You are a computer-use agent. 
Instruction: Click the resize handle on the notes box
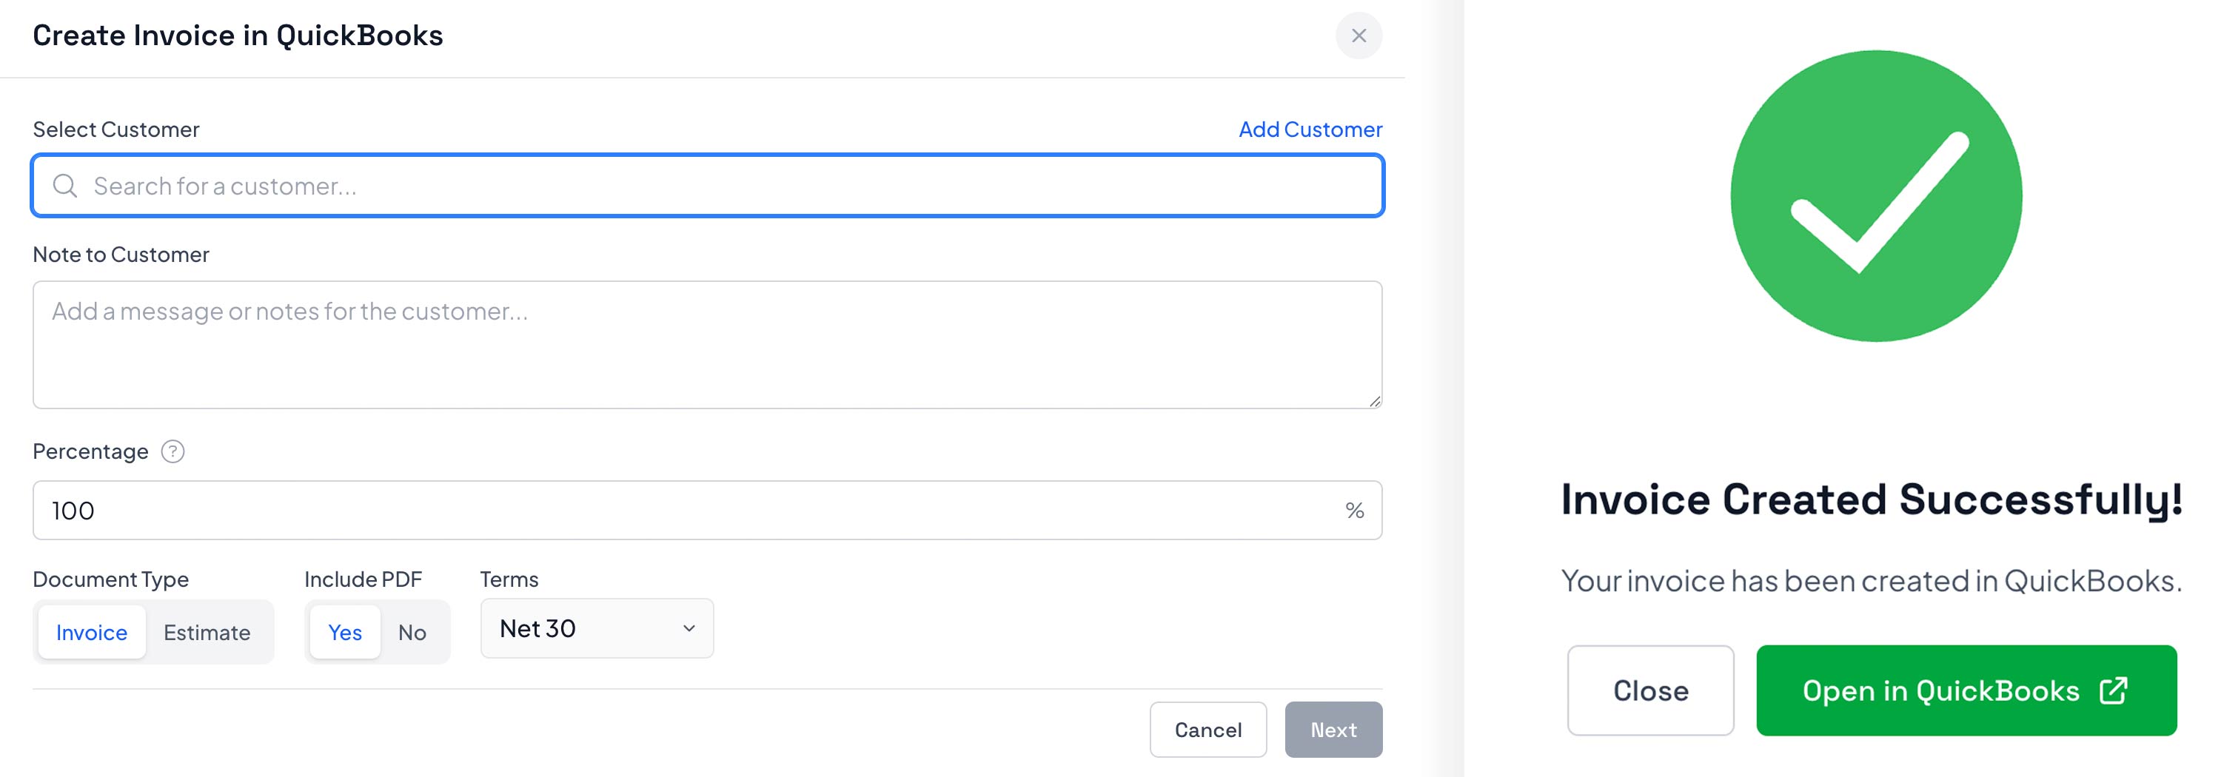pyautogui.click(x=1373, y=400)
